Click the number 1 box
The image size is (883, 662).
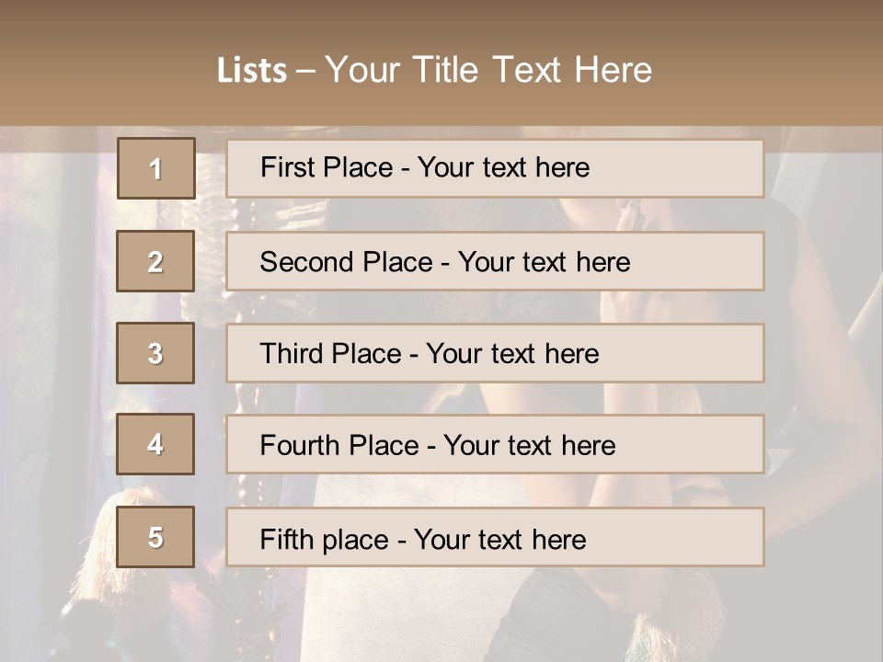click(x=155, y=168)
